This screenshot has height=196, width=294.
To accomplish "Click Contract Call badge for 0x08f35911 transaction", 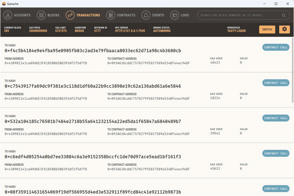I will pyautogui.click(x=276, y=188).
